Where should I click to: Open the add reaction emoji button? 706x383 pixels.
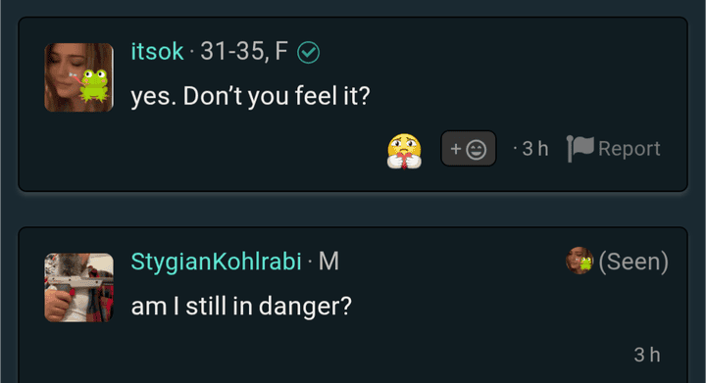(469, 148)
